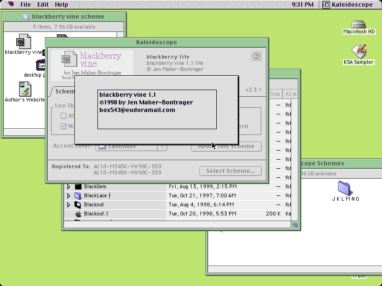Click the blackberry vine scheme window title bar icon
This screenshot has height=286, width=382.
coord(26,17)
